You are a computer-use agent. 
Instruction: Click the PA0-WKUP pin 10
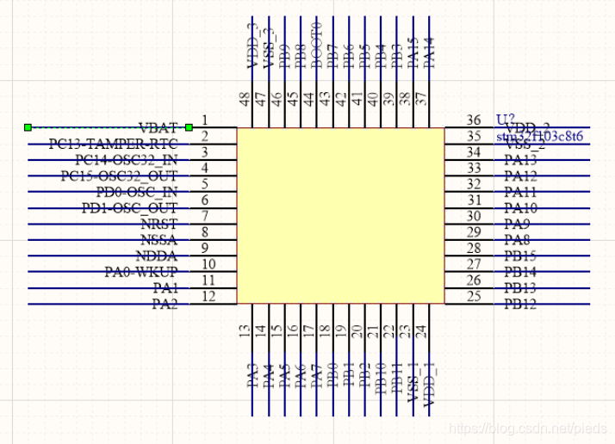pos(141,272)
